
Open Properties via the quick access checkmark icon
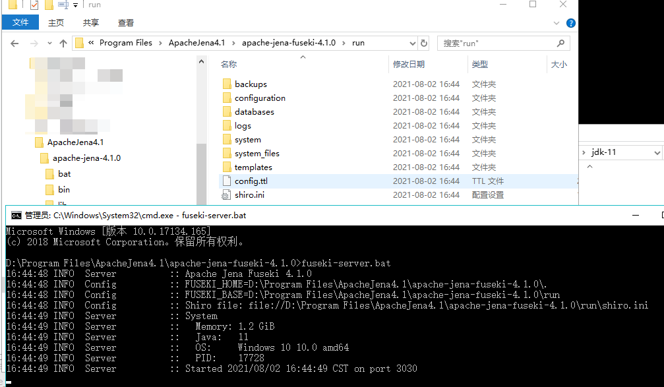coord(34,5)
